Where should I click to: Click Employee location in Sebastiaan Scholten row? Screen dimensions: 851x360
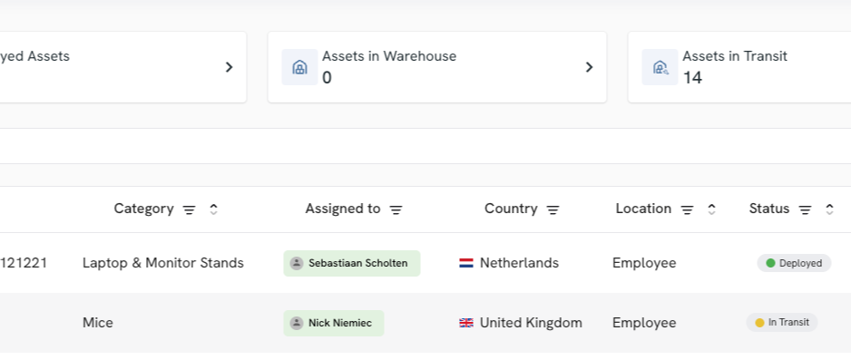tap(644, 263)
